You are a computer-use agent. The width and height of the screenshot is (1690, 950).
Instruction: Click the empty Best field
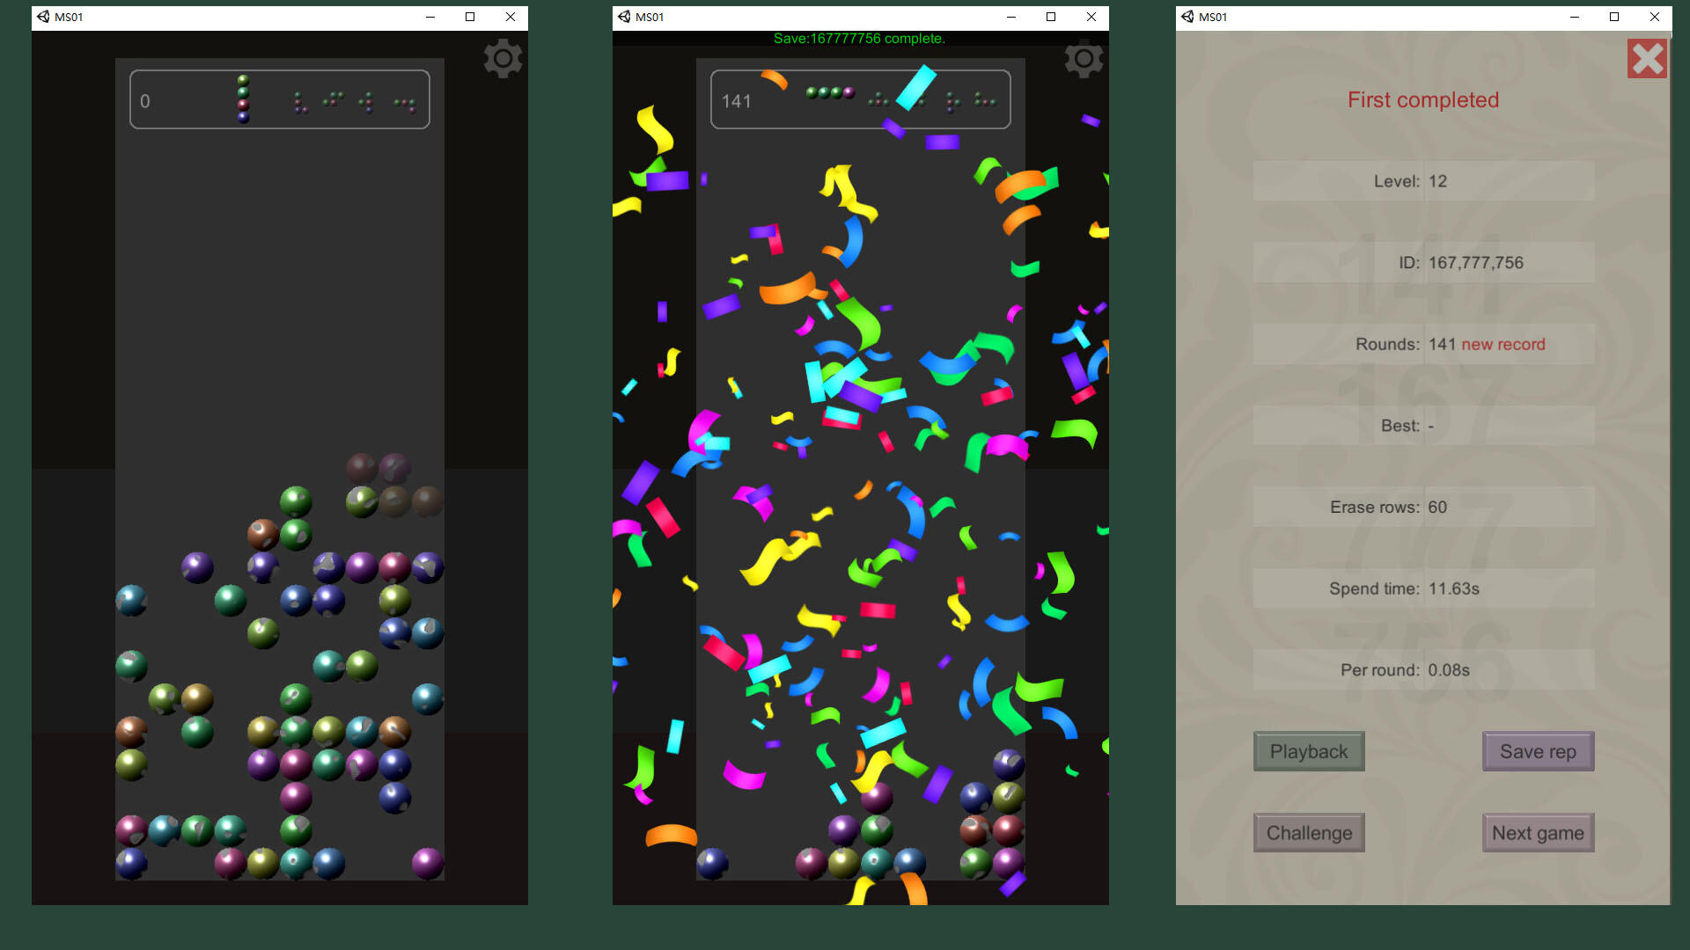(1423, 425)
